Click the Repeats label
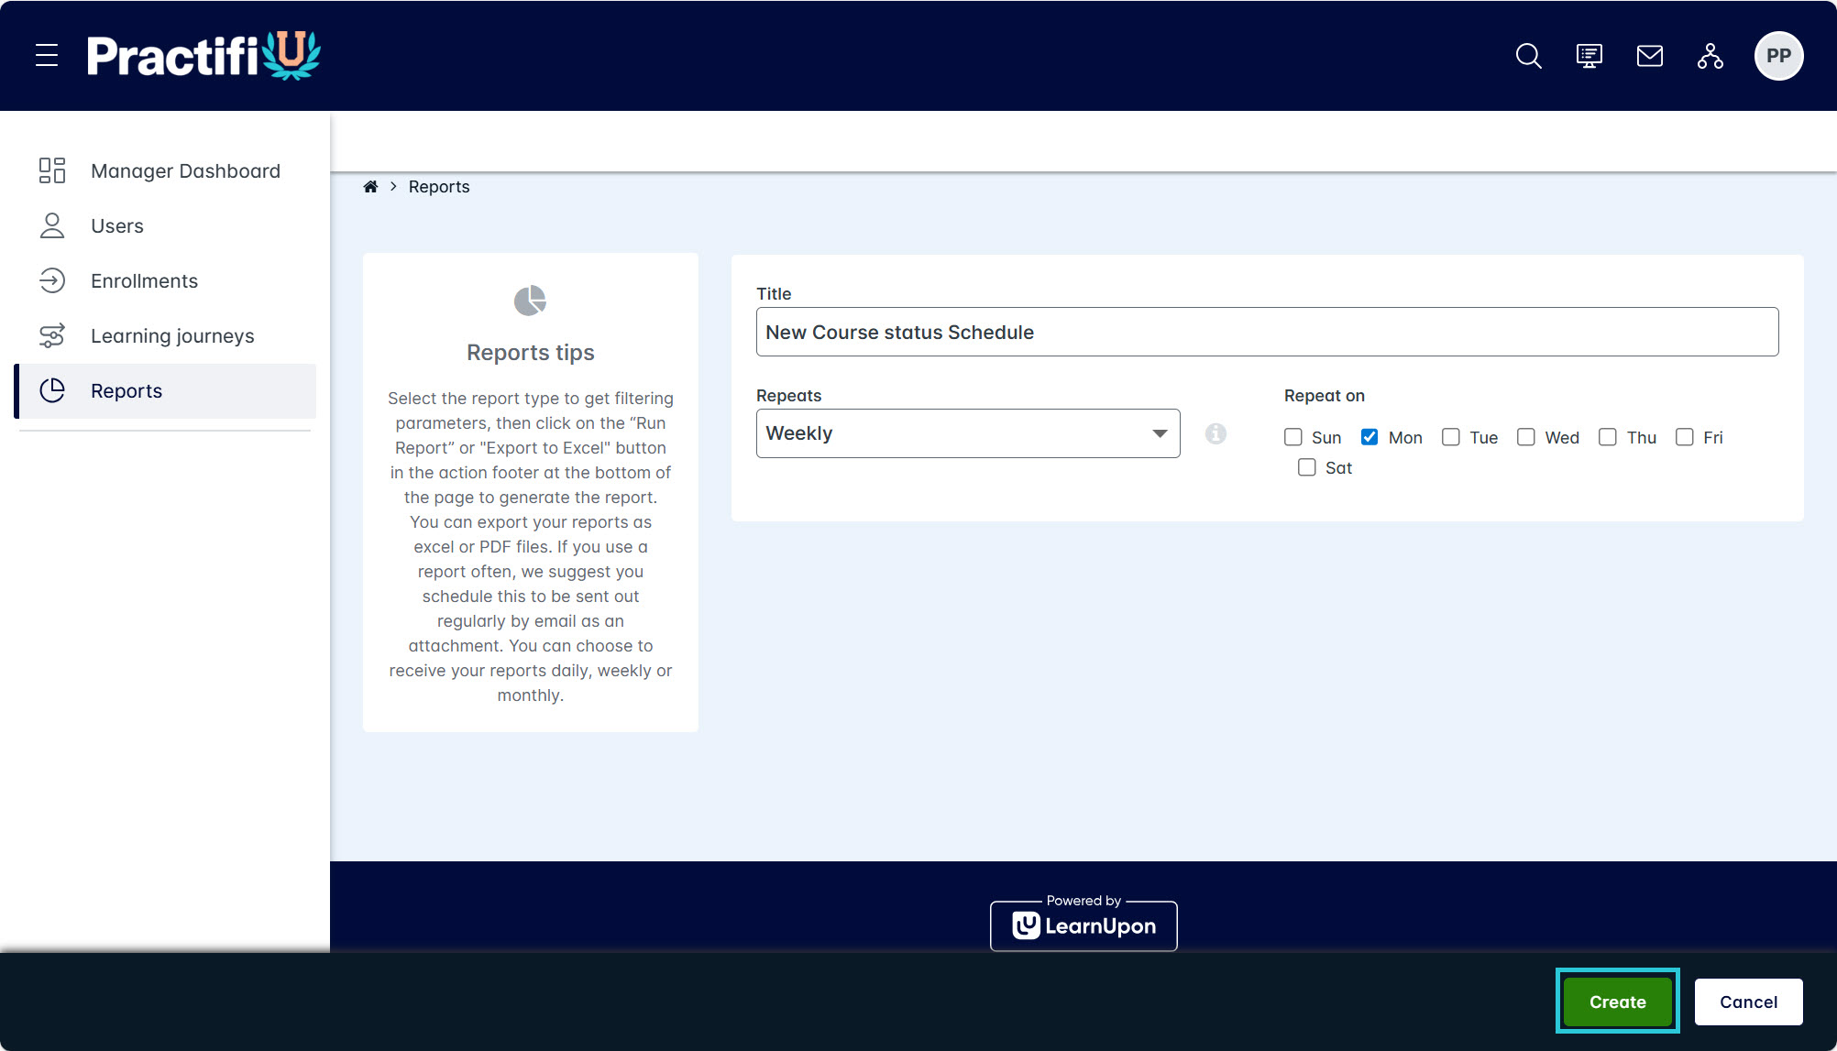This screenshot has width=1837, height=1051. (789, 396)
